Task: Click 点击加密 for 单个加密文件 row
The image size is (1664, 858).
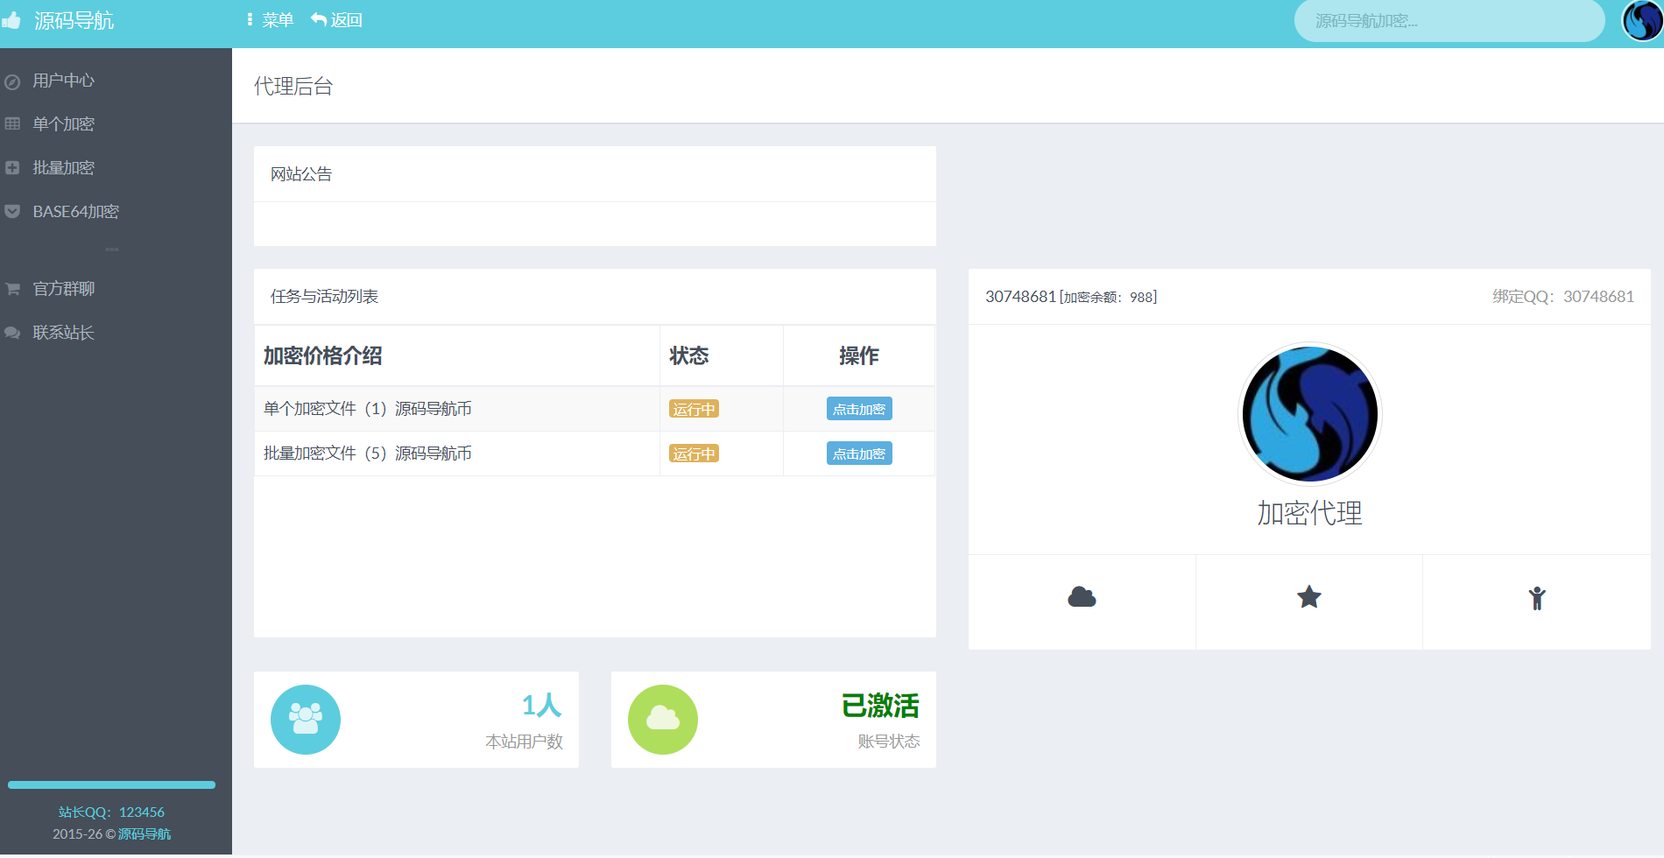Action: click(858, 409)
